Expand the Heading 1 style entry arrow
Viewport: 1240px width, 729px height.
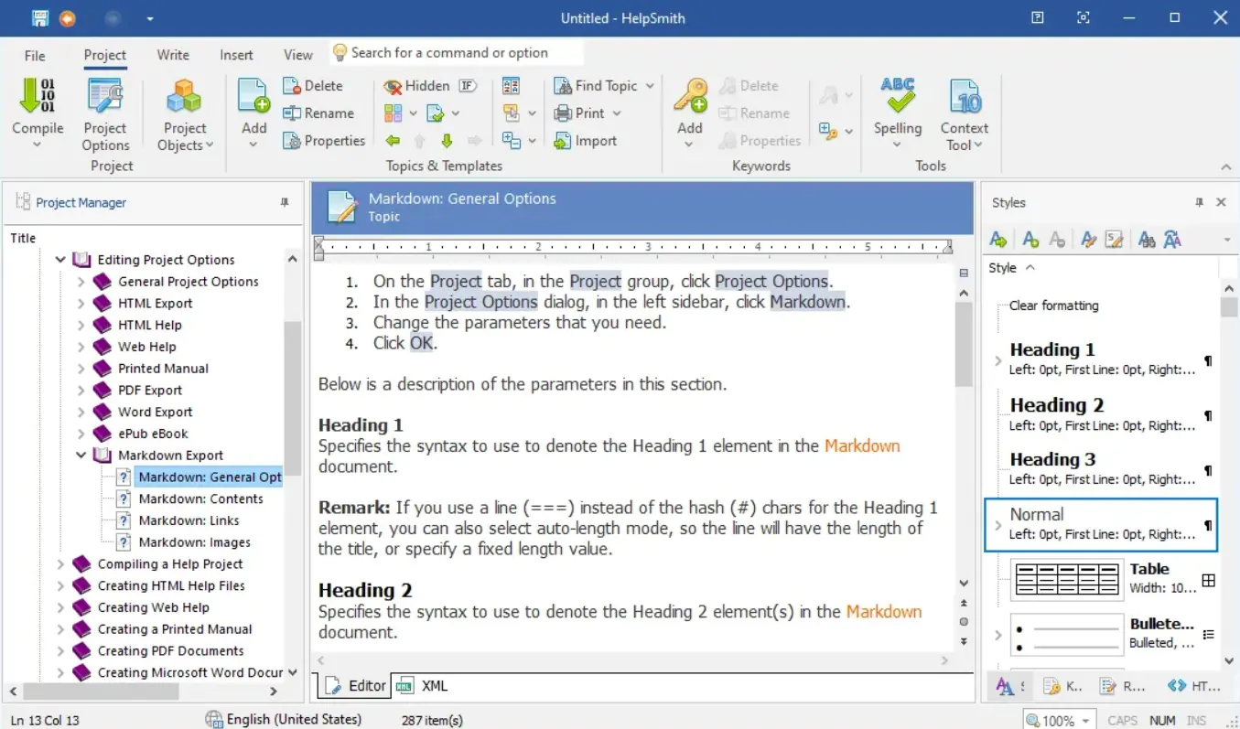point(997,361)
